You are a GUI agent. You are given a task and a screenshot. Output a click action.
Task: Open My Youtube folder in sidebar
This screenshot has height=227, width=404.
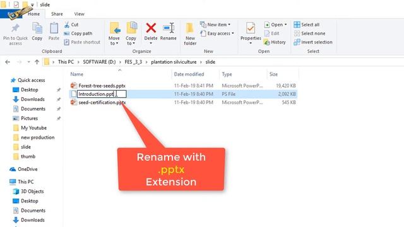click(33, 128)
